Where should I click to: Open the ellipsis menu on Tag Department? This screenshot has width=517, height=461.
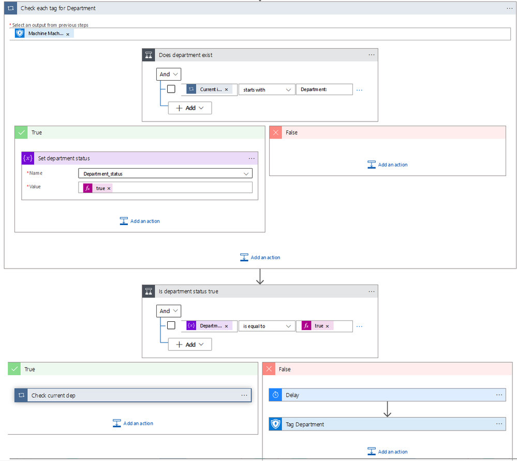(x=499, y=424)
